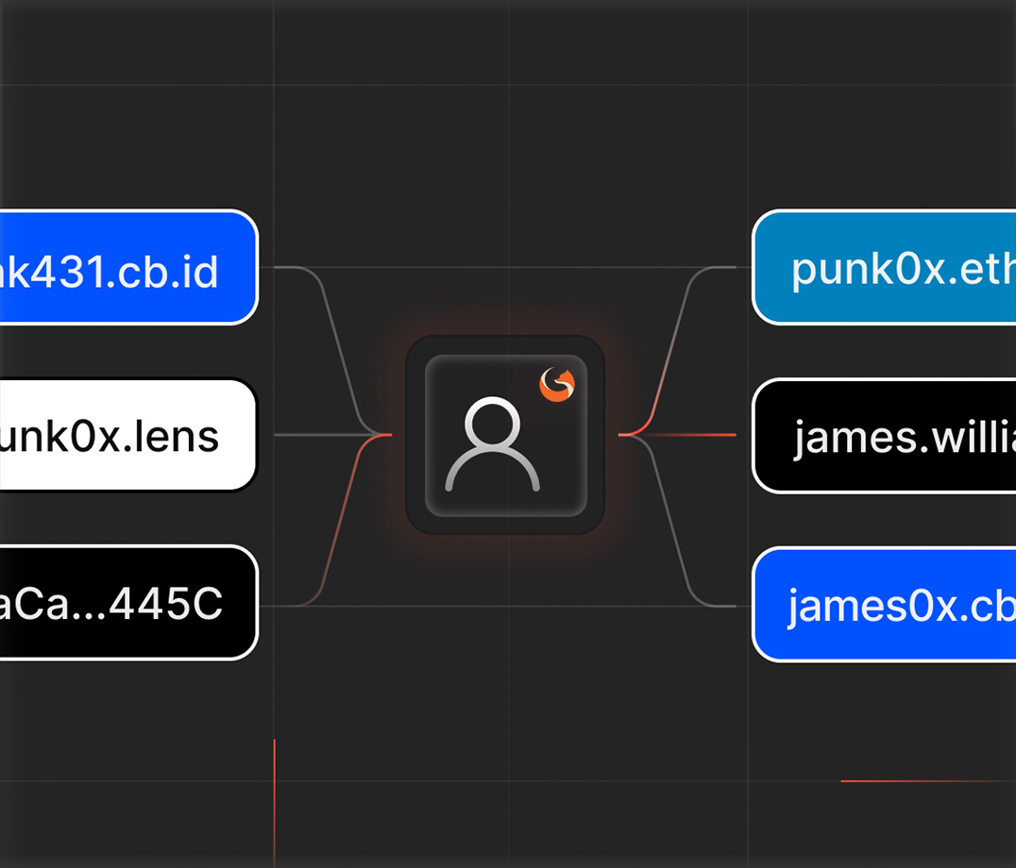
Task: Select the punk431.cb.id identity tag
Action: [127, 268]
